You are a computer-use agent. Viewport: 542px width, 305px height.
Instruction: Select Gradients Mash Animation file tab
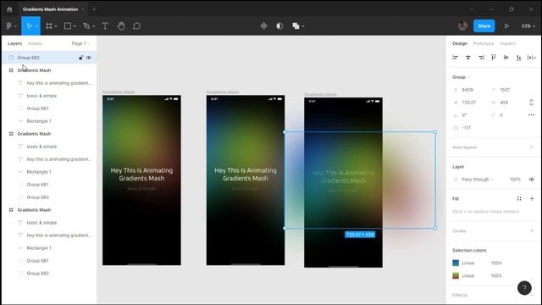tap(51, 9)
